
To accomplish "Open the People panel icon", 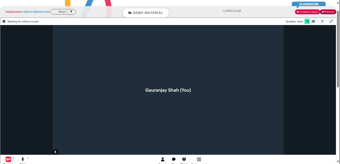I will coord(163,160).
